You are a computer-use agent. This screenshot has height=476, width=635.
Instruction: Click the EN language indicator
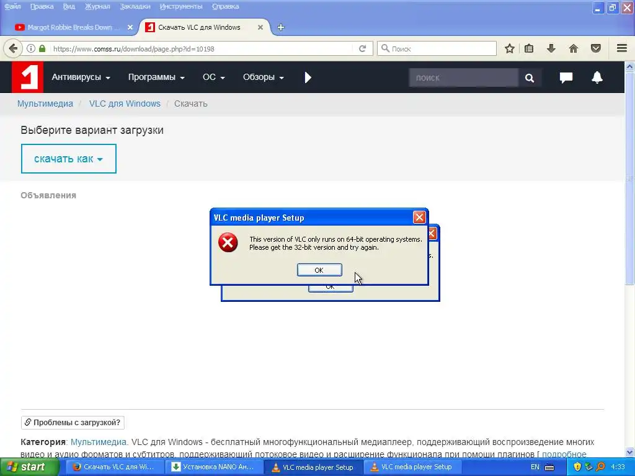click(x=535, y=467)
